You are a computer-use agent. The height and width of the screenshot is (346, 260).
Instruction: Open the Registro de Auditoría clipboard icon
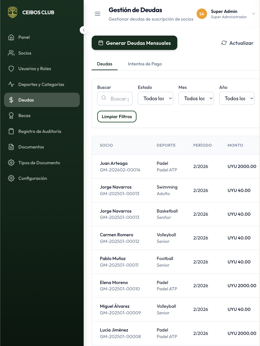point(11,131)
